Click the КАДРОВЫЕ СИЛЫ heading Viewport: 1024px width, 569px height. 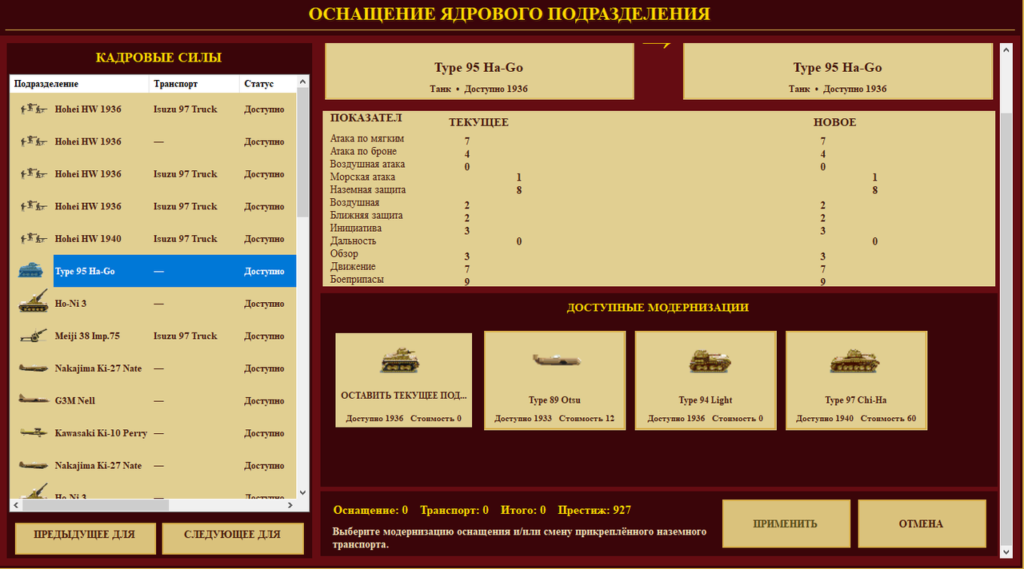(x=158, y=58)
